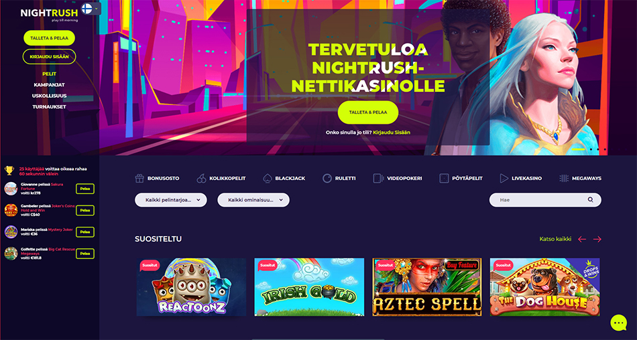
Task: Open the Reactoonz game thumbnail
Action: coord(191,287)
